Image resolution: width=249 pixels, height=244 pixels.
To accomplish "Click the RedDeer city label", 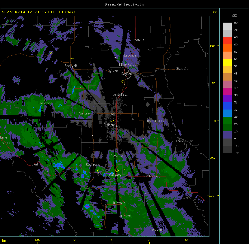I will (127, 74).
